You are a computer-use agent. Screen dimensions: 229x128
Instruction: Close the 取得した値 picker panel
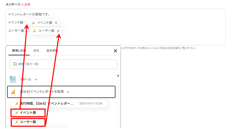pyautogui.click(x=115, y=51)
